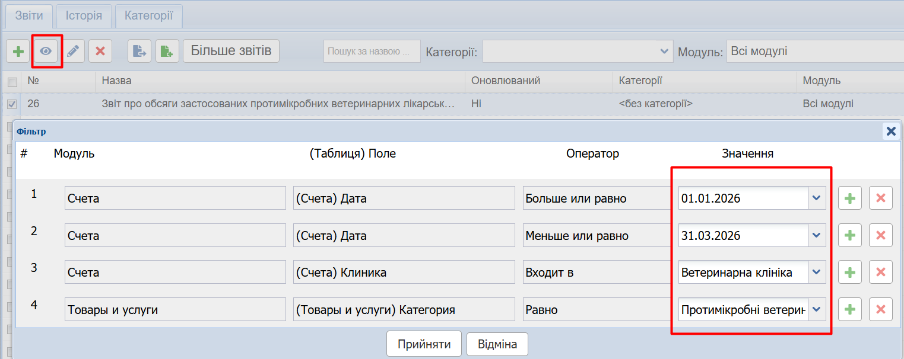Add filter row after row 1
904x359 pixels.
[x=849, y=198]
